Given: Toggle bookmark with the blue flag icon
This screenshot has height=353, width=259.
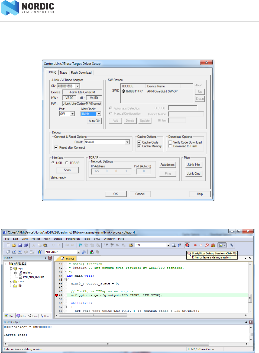Looking at the screenshot, I should [80, 245].
